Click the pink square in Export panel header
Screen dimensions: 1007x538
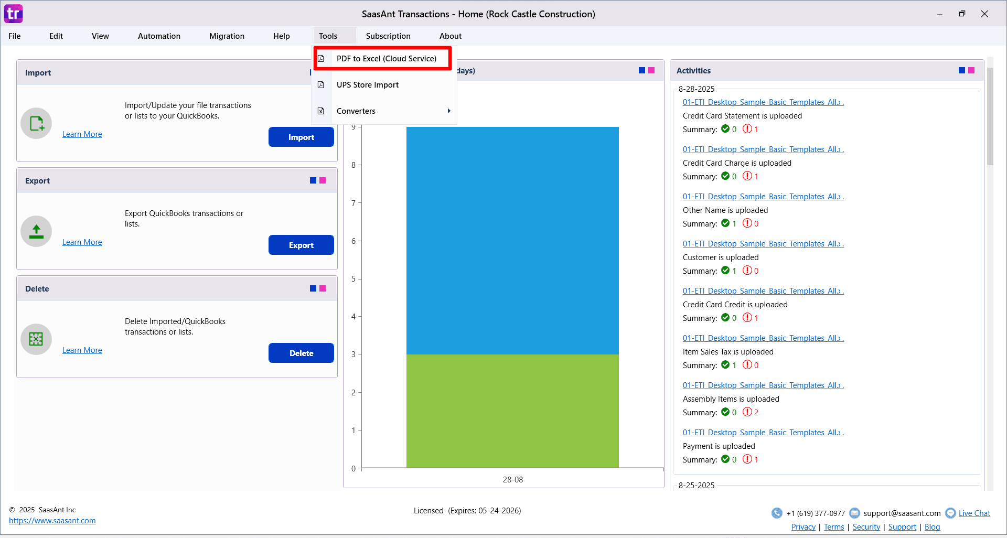(323, 180)
